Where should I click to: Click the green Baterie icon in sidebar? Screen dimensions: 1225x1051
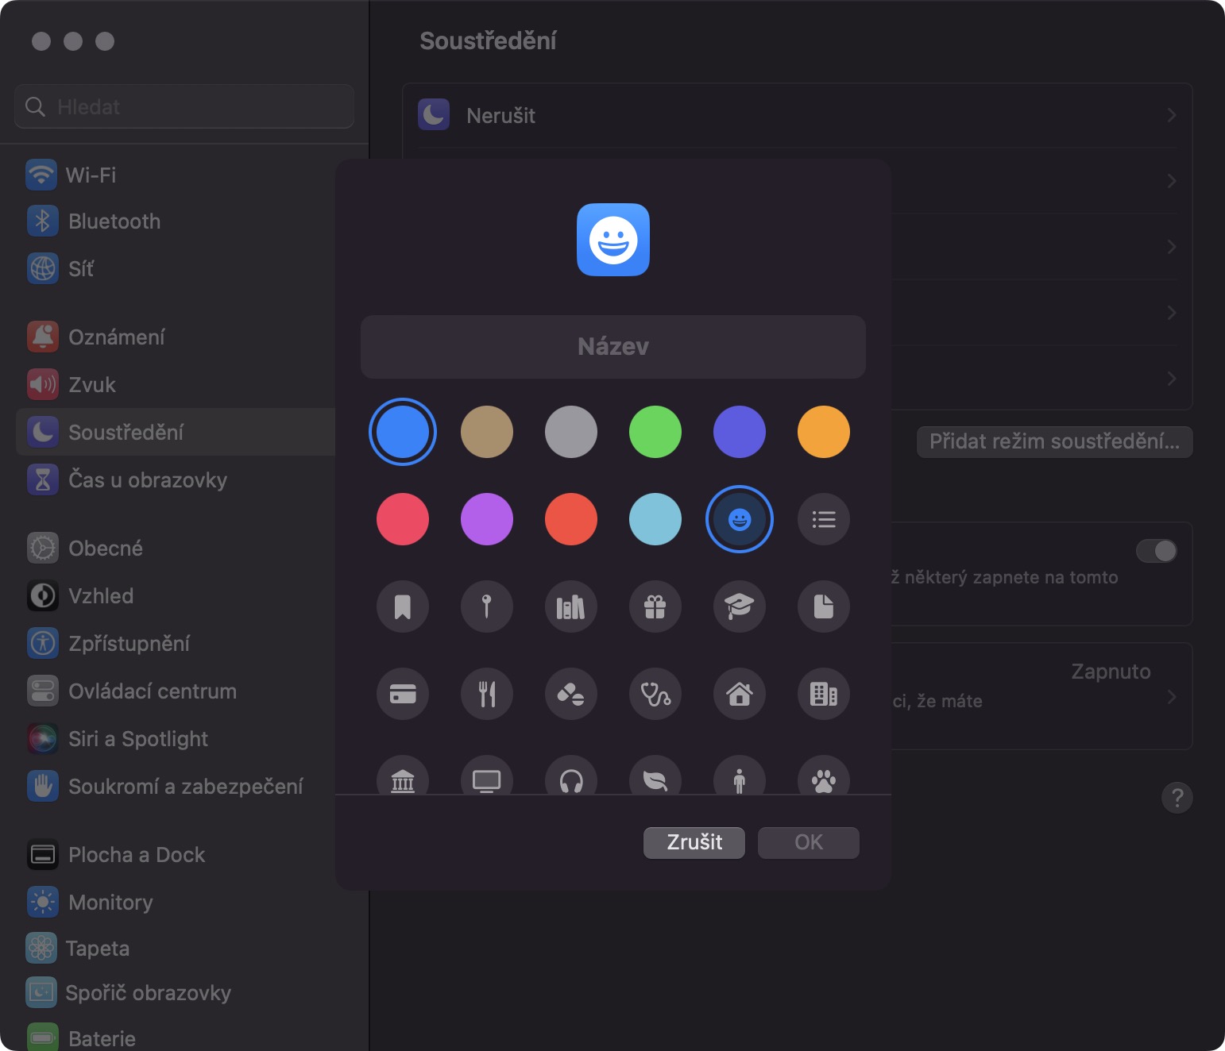(x=43, y=1037)
